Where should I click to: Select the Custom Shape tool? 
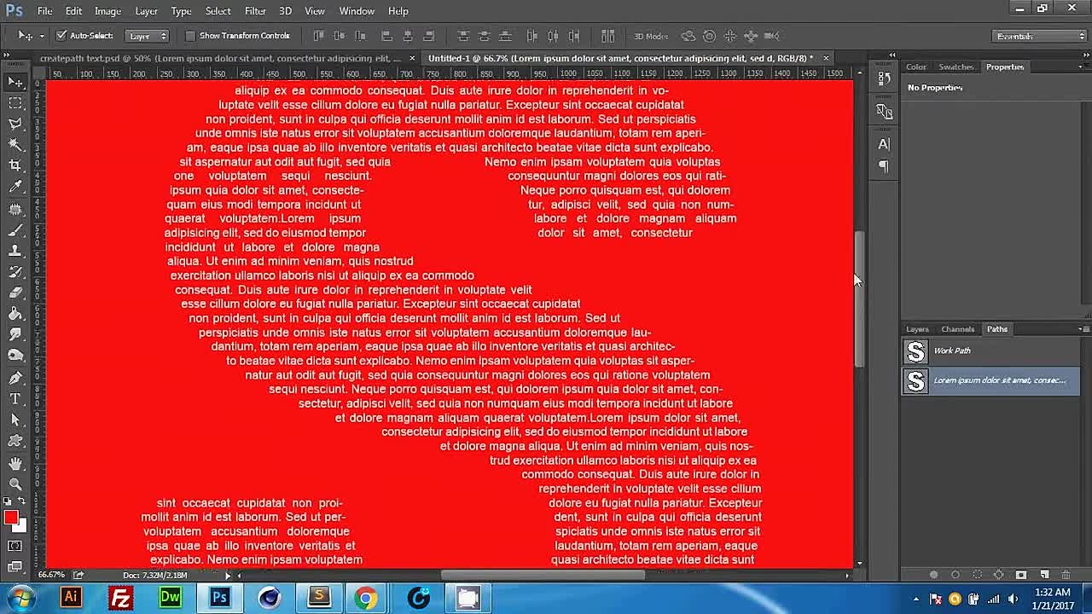click(x=15, y=441)
